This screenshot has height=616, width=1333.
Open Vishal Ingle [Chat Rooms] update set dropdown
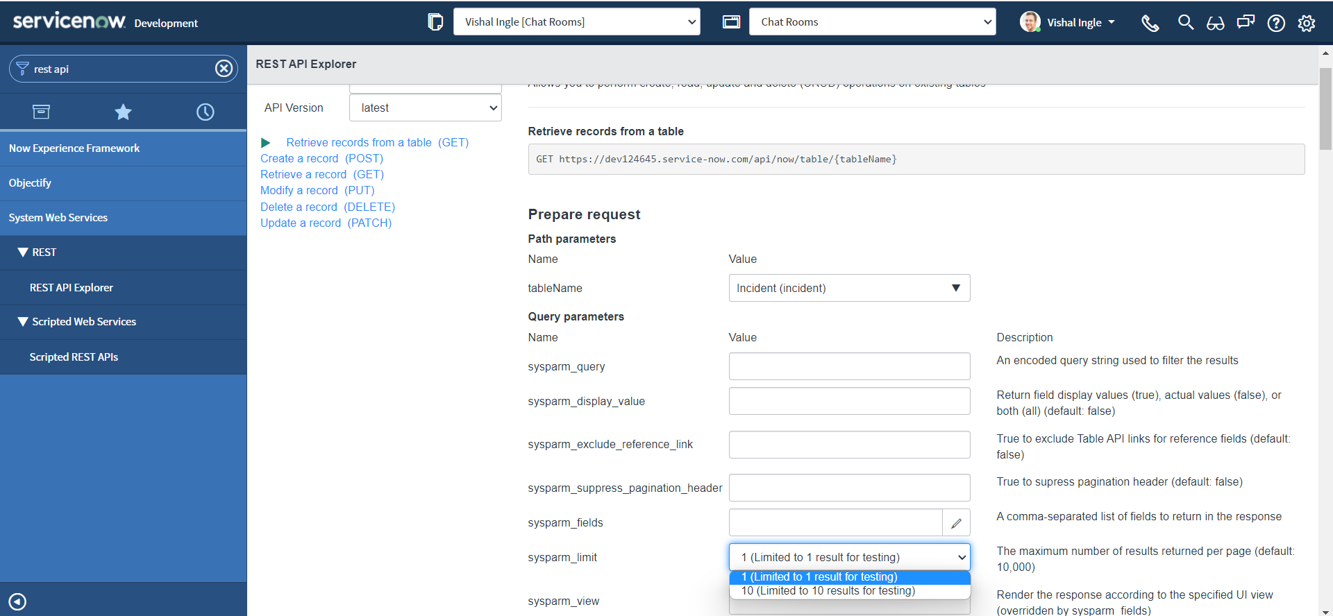pyautogui.click(x=576, y=22)
